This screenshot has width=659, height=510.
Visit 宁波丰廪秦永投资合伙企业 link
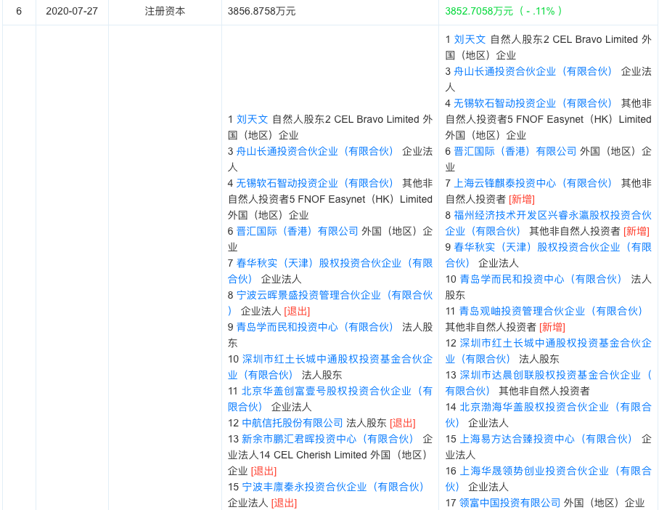coord(333,487)
